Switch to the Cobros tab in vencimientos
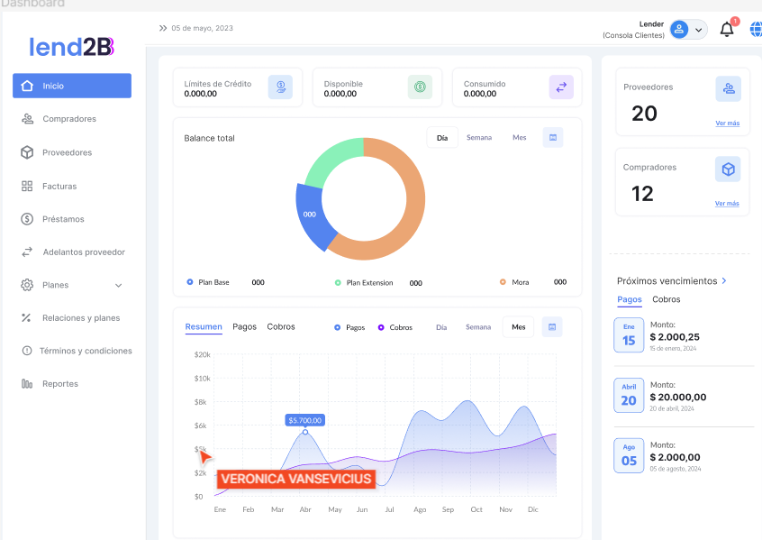The height and width of the screenshot is (540, 762). pyautogui.click(x=667, y=299)
